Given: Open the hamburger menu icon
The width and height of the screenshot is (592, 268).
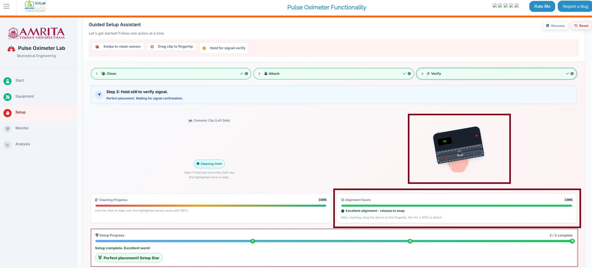Looking at the screenshot, I should coord(7,6).
